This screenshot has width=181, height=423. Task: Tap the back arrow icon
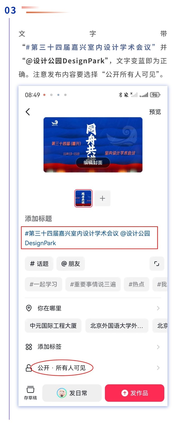pyautogui.click(x=28, y=112)
